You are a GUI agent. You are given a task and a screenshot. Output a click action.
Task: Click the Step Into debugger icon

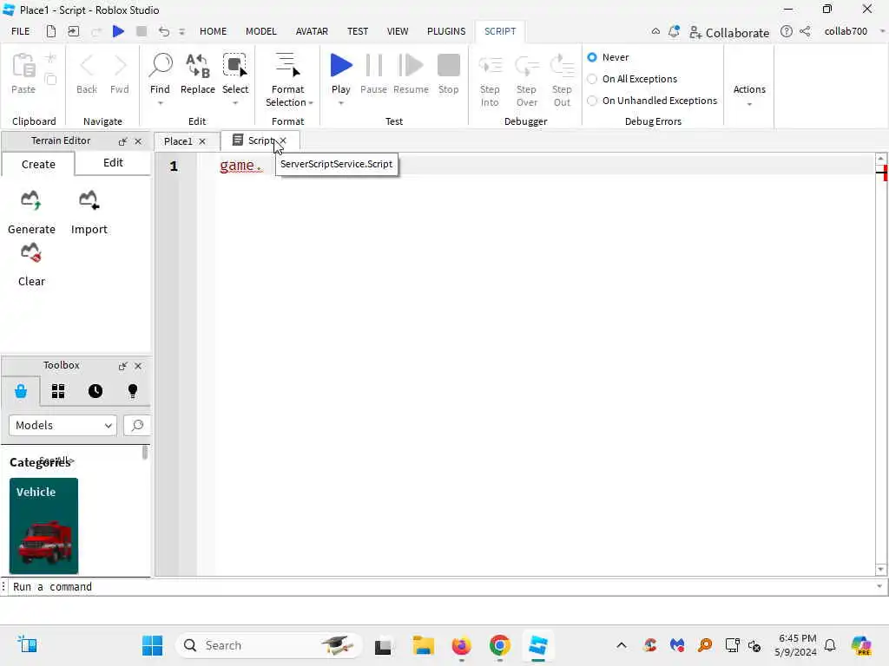click(x=490, y=66)
